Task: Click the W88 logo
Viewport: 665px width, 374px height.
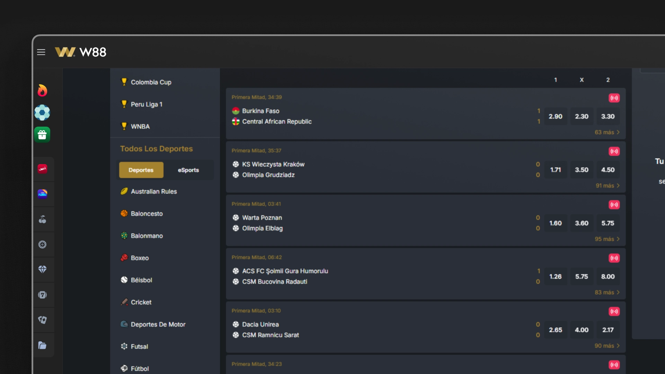Action: click(81, 52)
